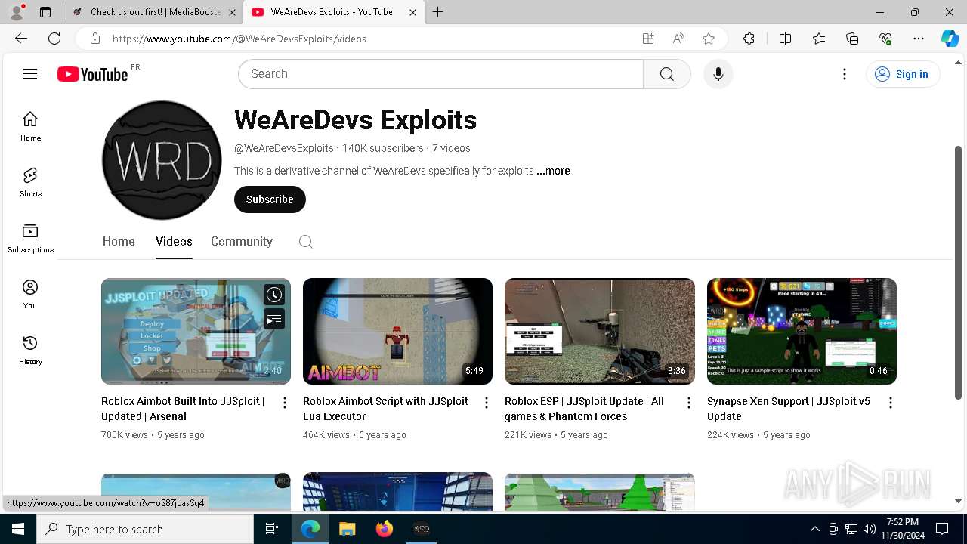Image resolution: width=967 pixels, height=544 pixels.
Task: Open the Roblox ESP video thumbnail
Action: point(600,331)
